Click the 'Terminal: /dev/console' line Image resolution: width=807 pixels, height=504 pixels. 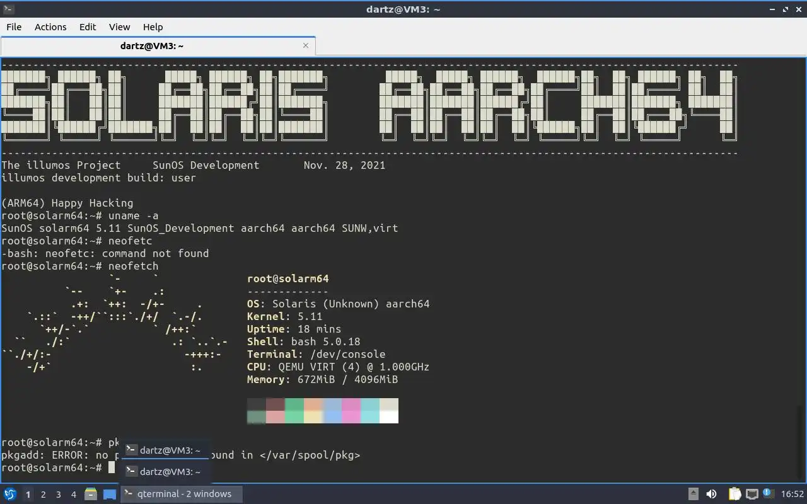coord(316,354)
